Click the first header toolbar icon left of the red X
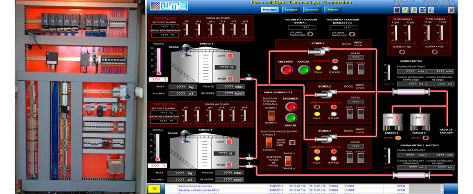This screenshot has width=473, height=194. click(x=431, y=10)
